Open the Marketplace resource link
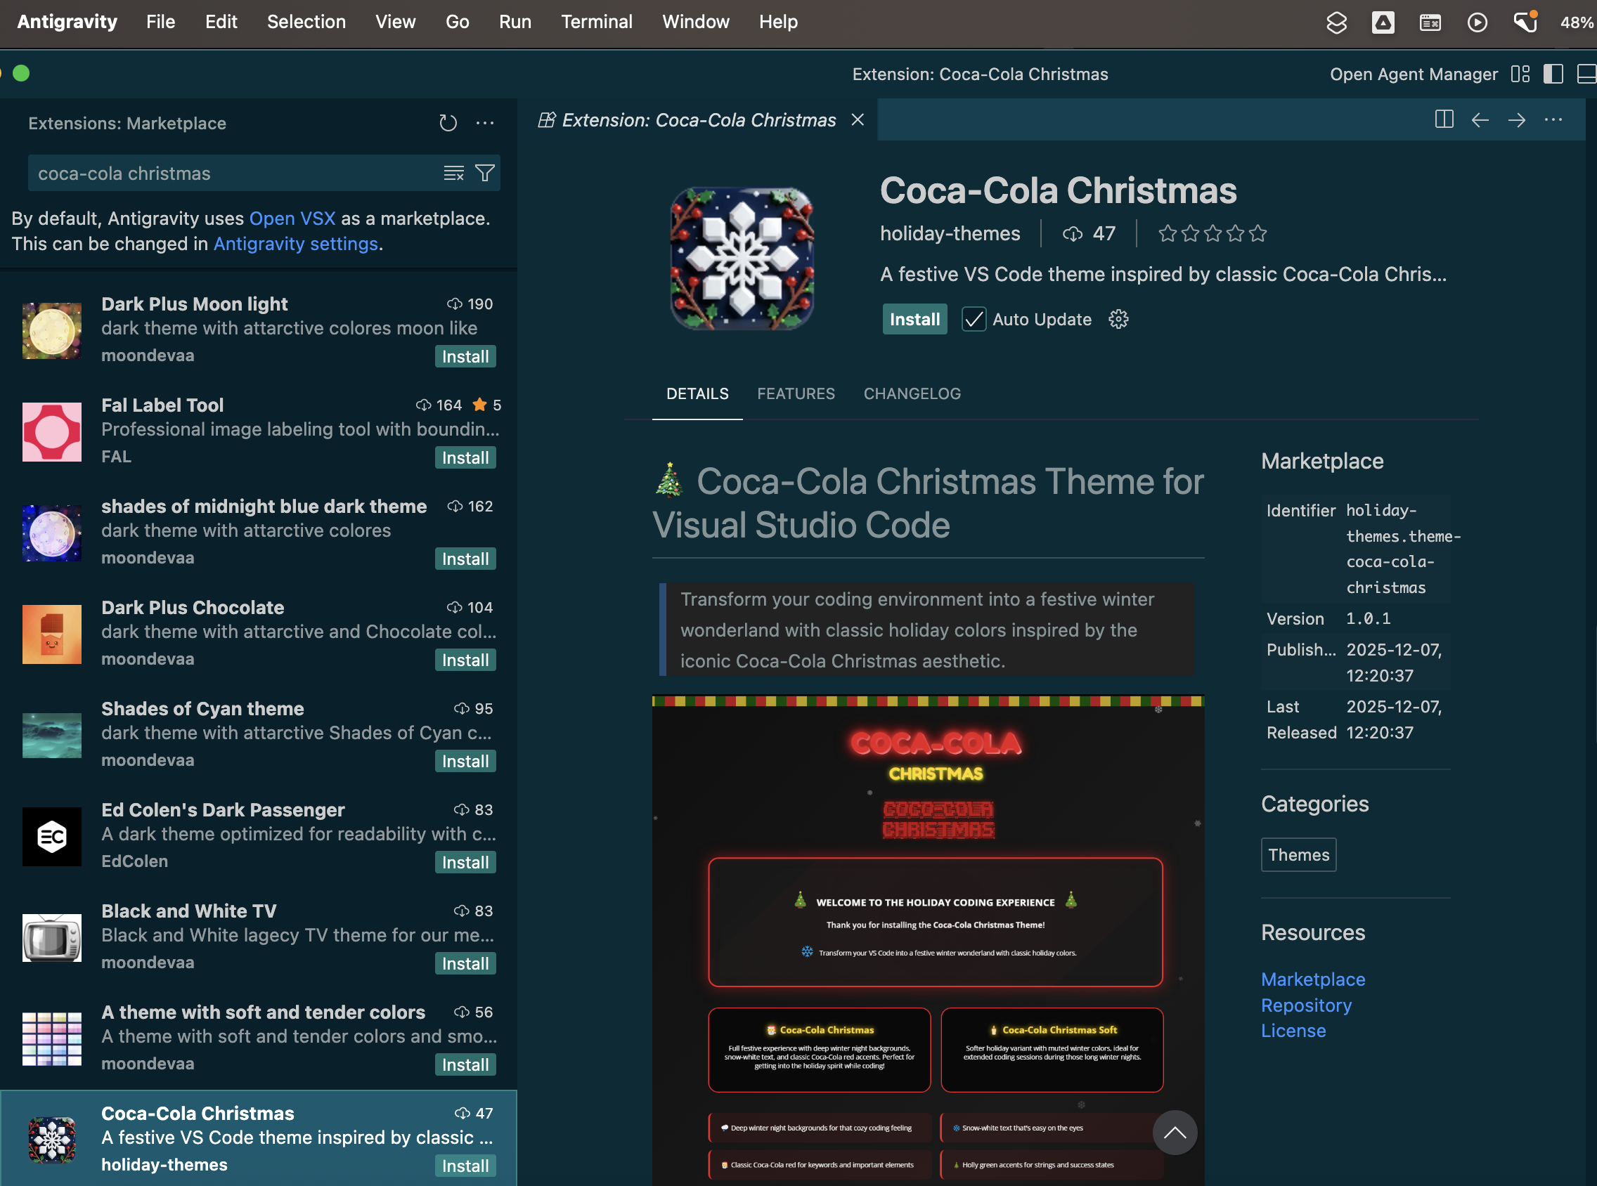 point(1313,980)
